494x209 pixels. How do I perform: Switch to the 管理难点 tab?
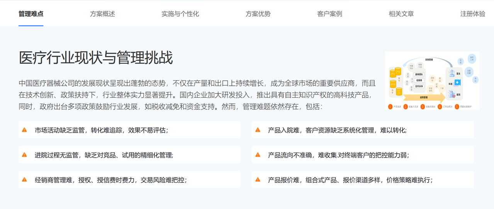click(x=31, y=14)
